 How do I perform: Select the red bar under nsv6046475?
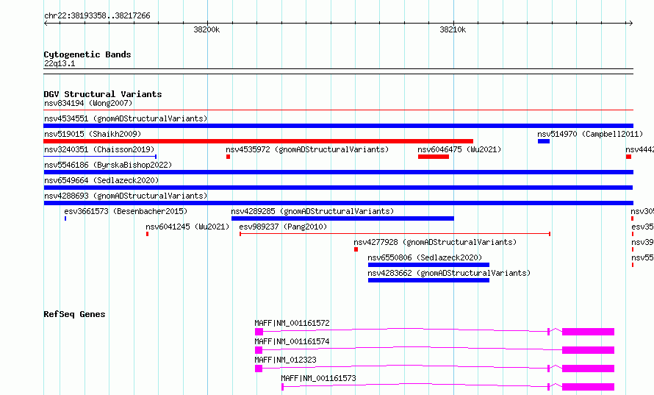click(x=434, y=157)
